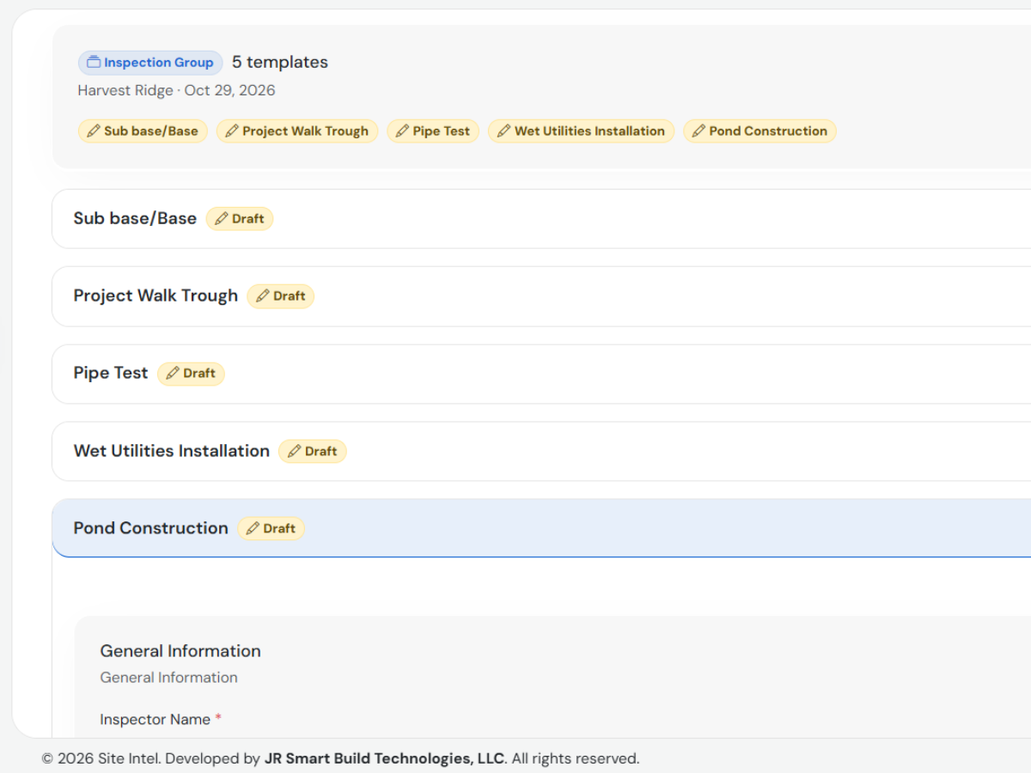Click the "Inspector Name" field label
The image size is (1031, 773).
pos(156,720)
